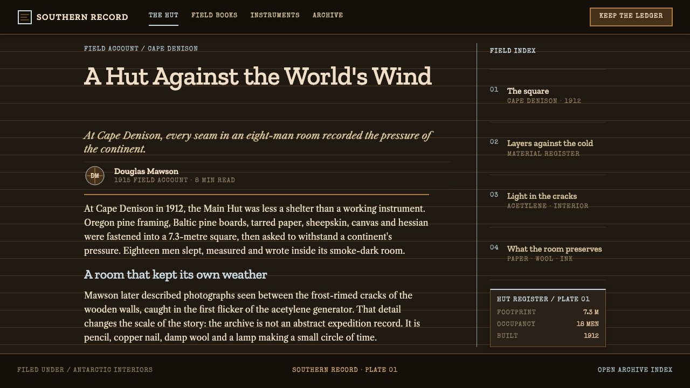The height and width of the screenshot is (388, 690).
Task: Click the index number 01
Action: coord(494,89)
